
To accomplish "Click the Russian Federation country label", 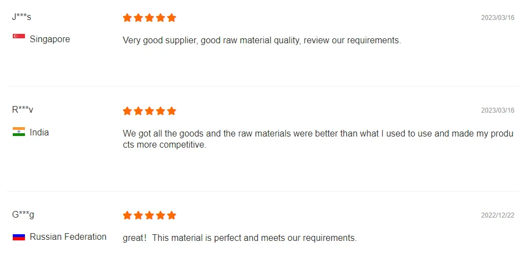I will tap(68, 236).
